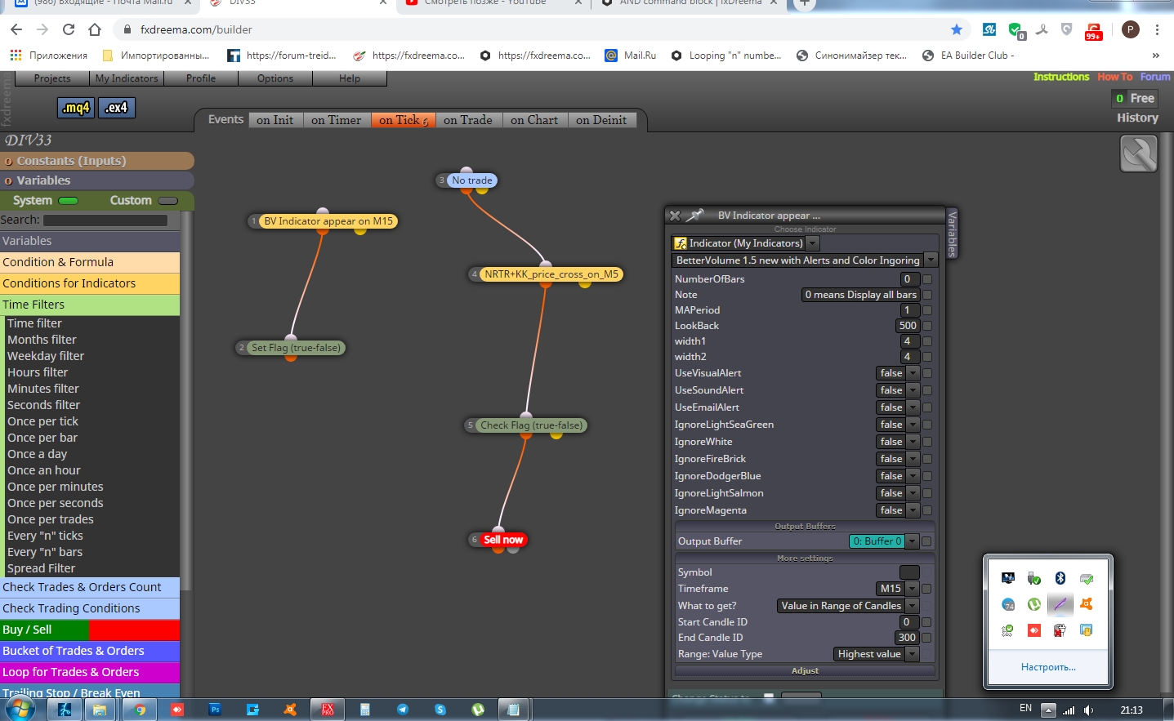Tick checkbox next to NumberOfBars parameter

point(927,279)
